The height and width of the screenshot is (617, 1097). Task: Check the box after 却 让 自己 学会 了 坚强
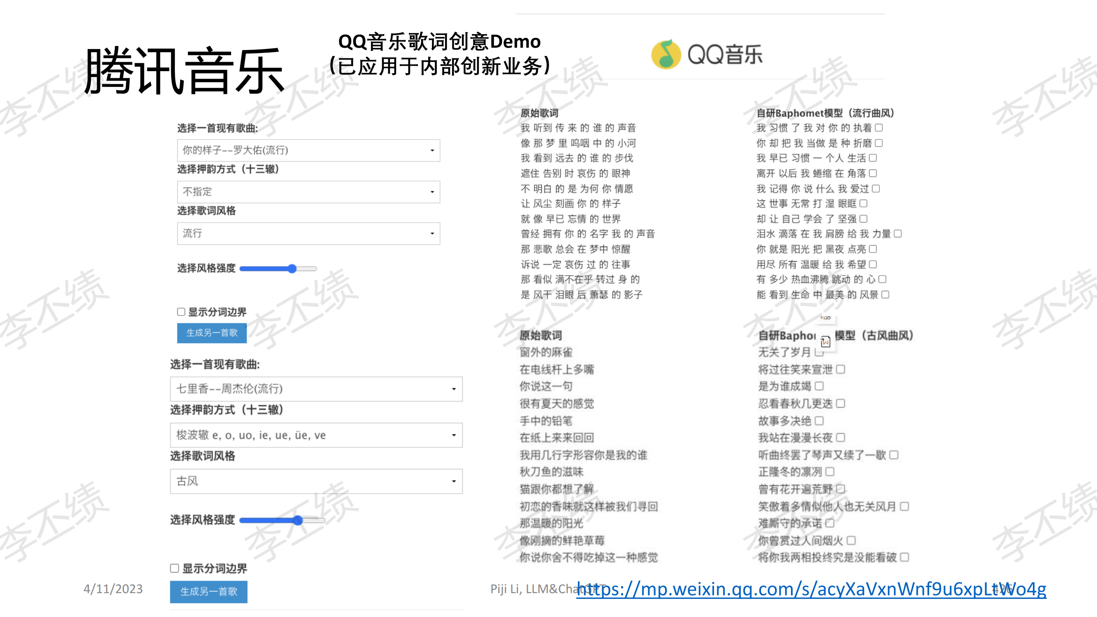863,219
